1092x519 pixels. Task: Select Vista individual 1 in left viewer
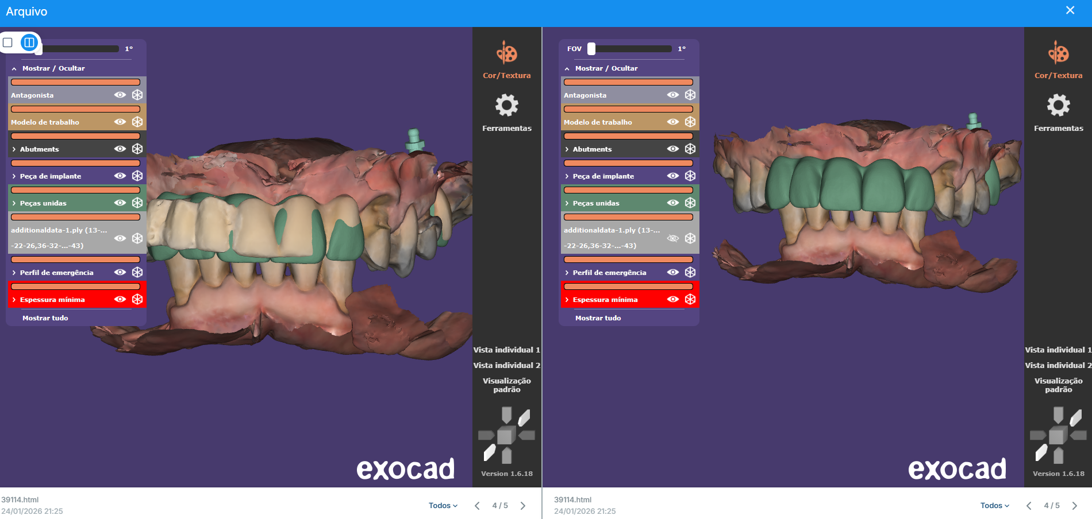(506, 350)
